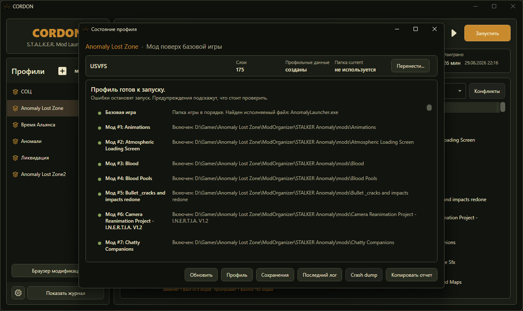Click the Anomaly Lost Zone dialog heading
The image size is (523, 311).
[x=112, y=47]
